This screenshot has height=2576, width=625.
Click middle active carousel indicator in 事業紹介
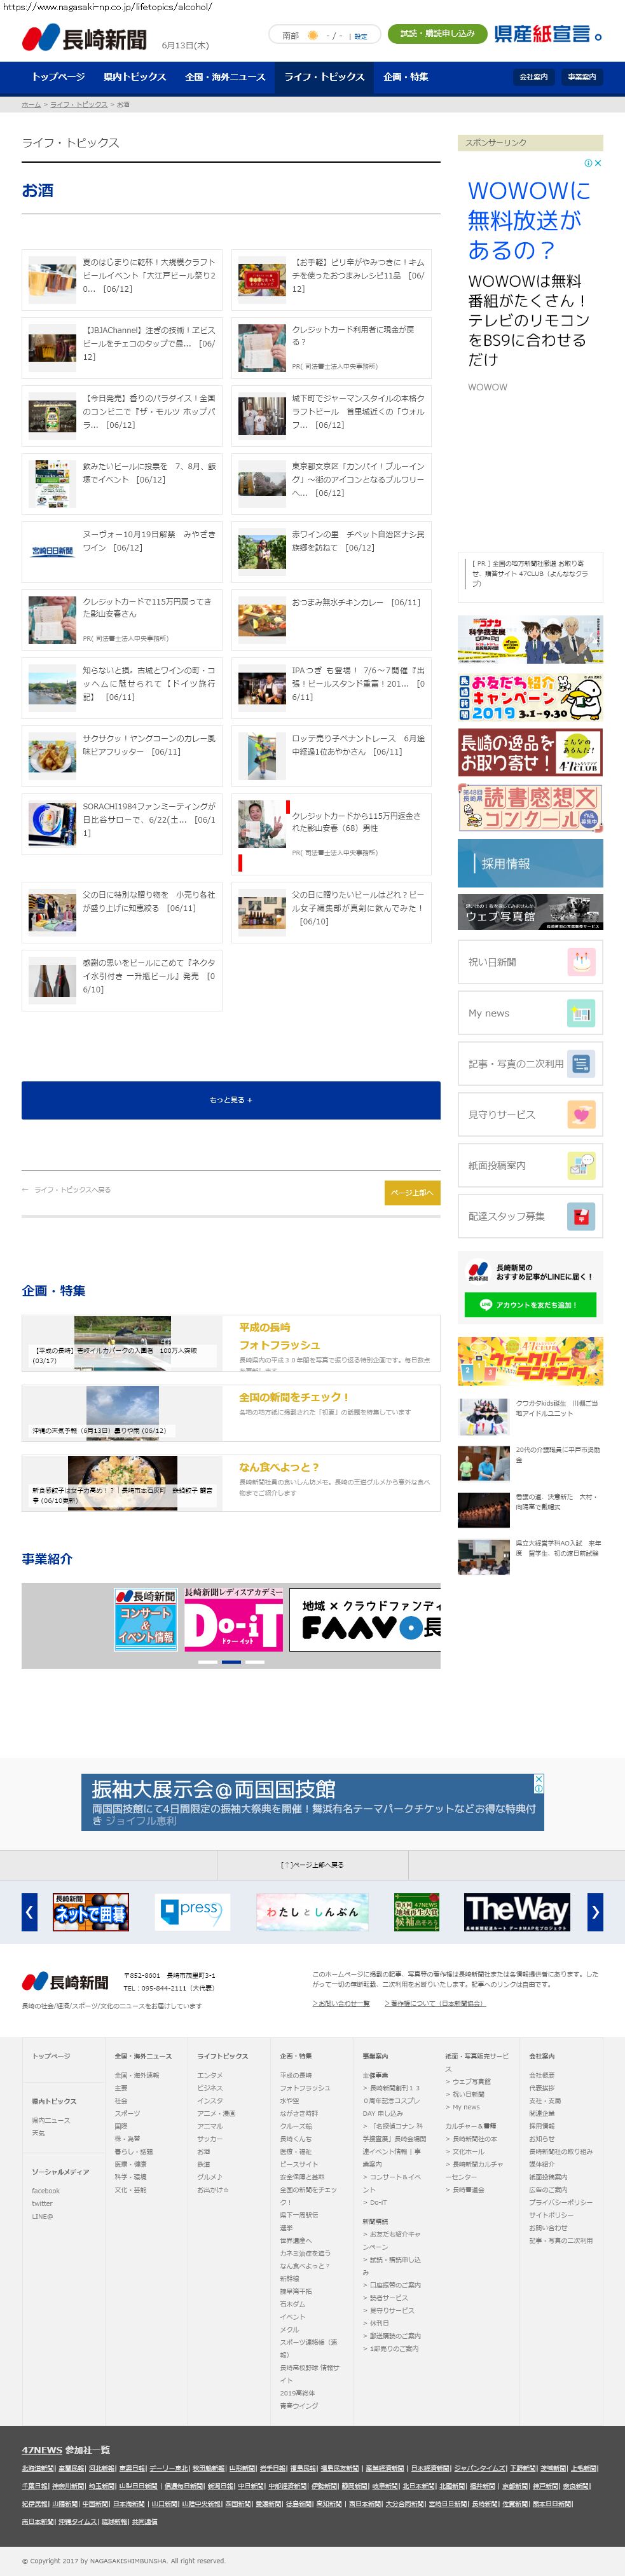231,1661
